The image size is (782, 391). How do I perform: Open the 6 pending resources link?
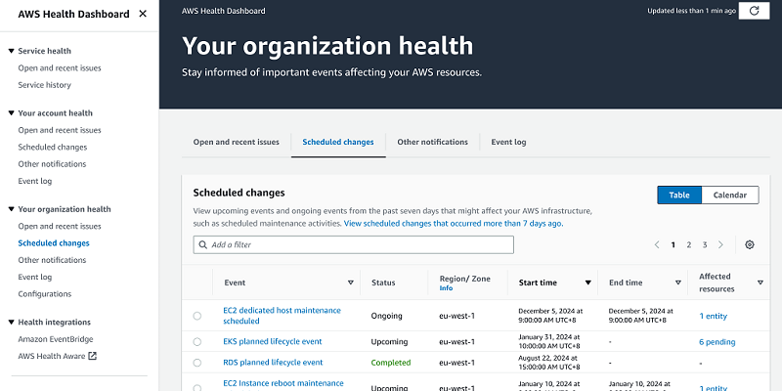(x=717, y=341)
